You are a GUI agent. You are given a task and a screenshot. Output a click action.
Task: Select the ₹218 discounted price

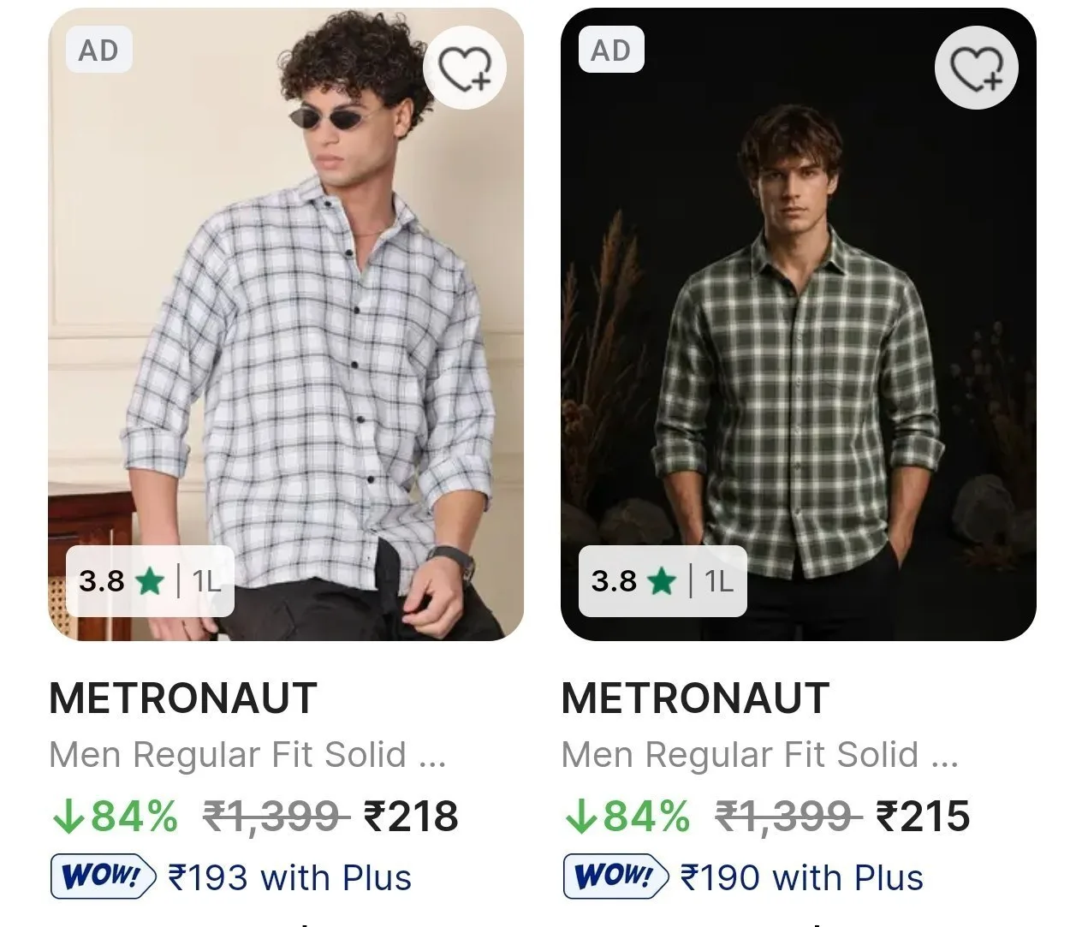412,816
